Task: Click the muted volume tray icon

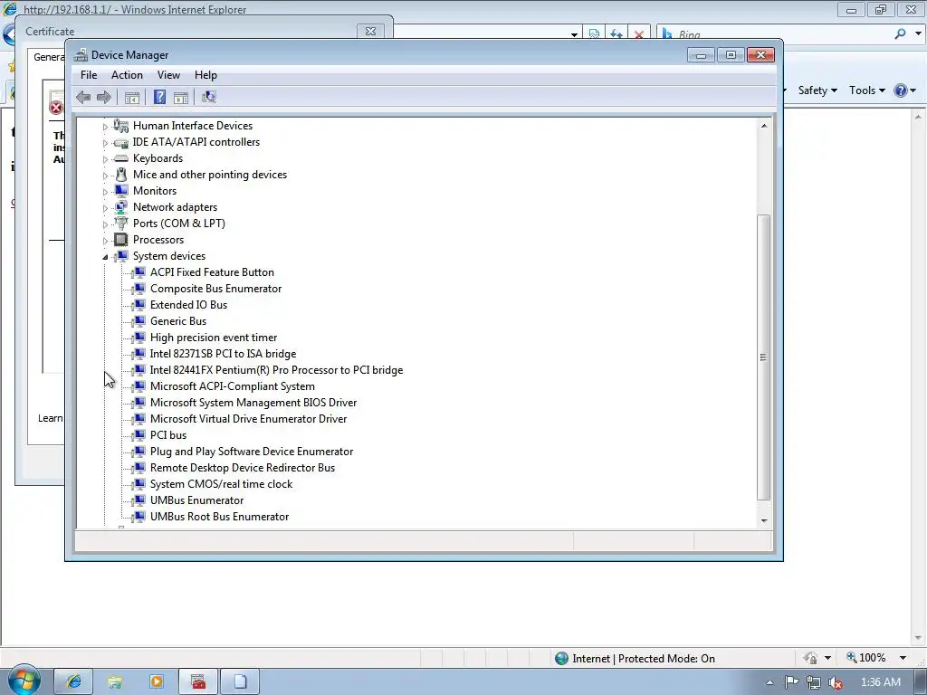Action: coord(836,682)
